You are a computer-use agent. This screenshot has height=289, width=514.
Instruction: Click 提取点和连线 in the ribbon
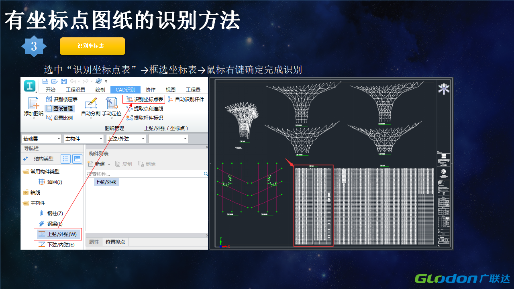coord(145,108)
